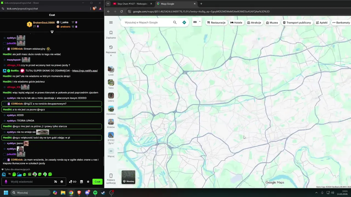
Task: Open the Kick shop storefront icon
Action: point(81,182)
